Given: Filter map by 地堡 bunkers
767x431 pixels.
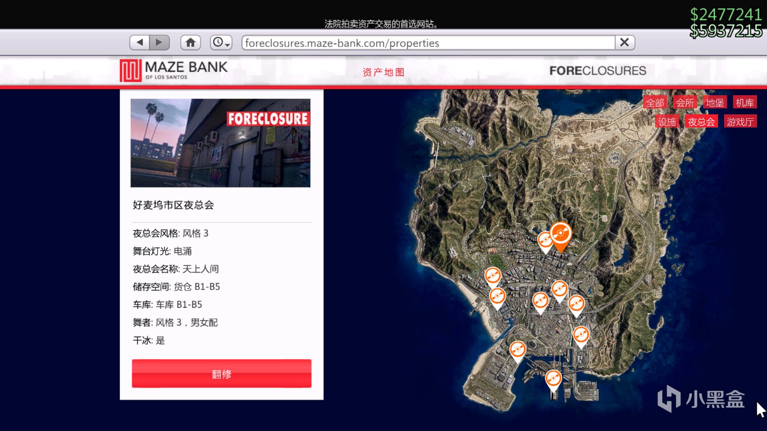Looking at the screenshot, I should point(715,103).
